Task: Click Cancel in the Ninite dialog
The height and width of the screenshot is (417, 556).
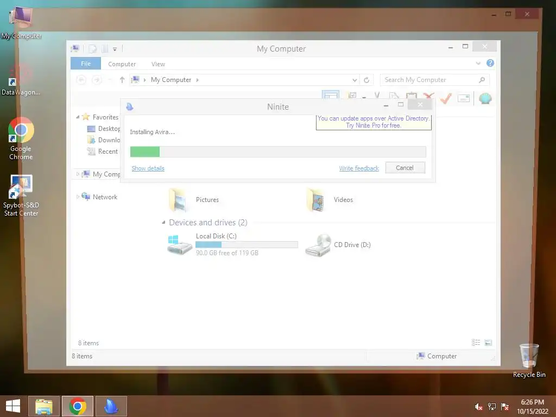Action: click(405, 168)
